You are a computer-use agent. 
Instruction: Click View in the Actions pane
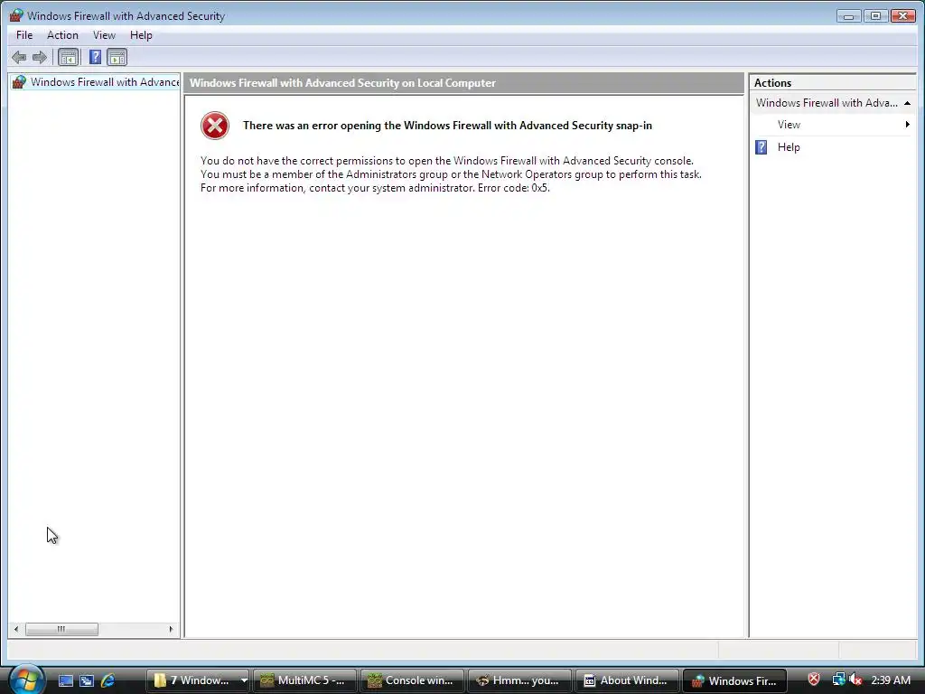pos(789,125)
